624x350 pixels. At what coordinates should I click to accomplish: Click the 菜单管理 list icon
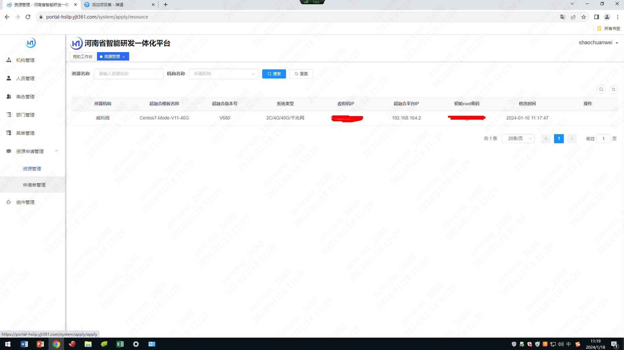(x=9, y=133)
